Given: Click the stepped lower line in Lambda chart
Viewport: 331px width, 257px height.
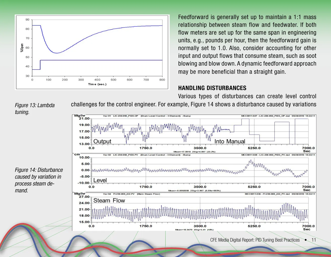Looking at the screenshot, I should click(x=101, y=60).
